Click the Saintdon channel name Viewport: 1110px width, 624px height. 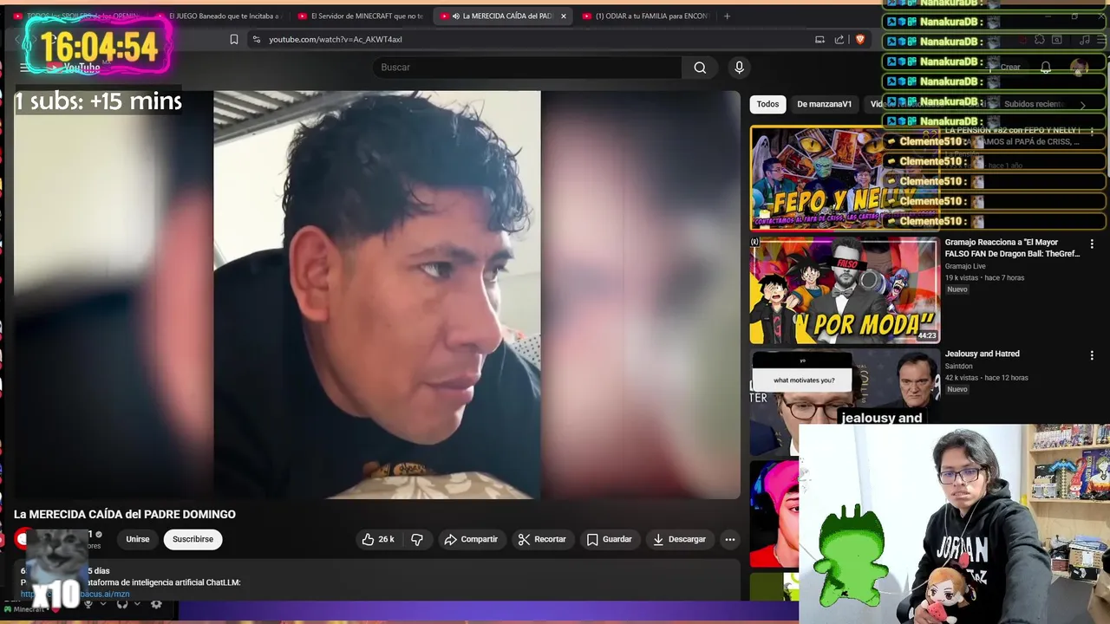[960, 366]
